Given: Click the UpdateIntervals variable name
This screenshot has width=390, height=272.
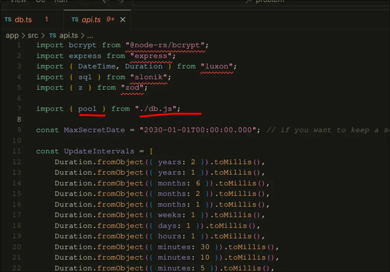Looking at the screenshot, I should pos(99,151).
